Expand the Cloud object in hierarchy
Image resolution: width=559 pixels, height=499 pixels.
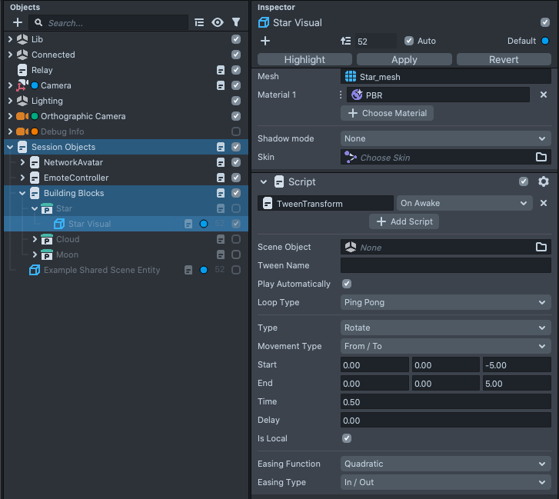click(x=35, y=239)
